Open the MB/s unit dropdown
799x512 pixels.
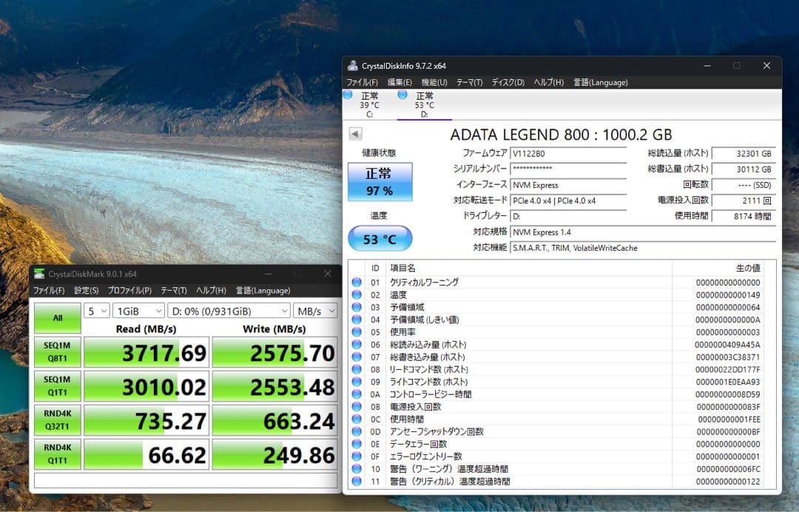click(x=315, y=311)
